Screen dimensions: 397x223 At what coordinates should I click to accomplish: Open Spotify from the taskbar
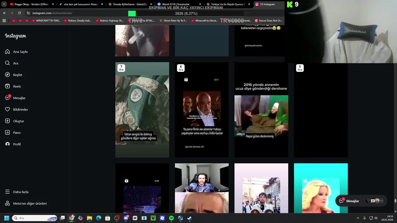tap(172, 218)
